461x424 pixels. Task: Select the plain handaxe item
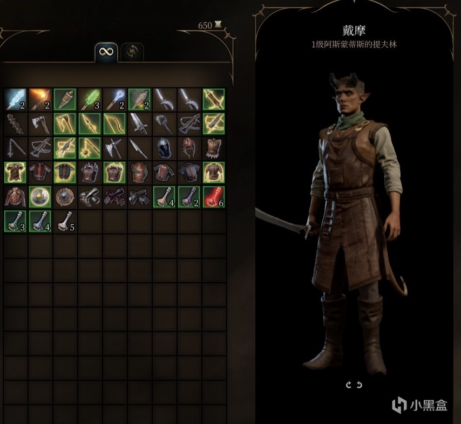pos(40,124)
